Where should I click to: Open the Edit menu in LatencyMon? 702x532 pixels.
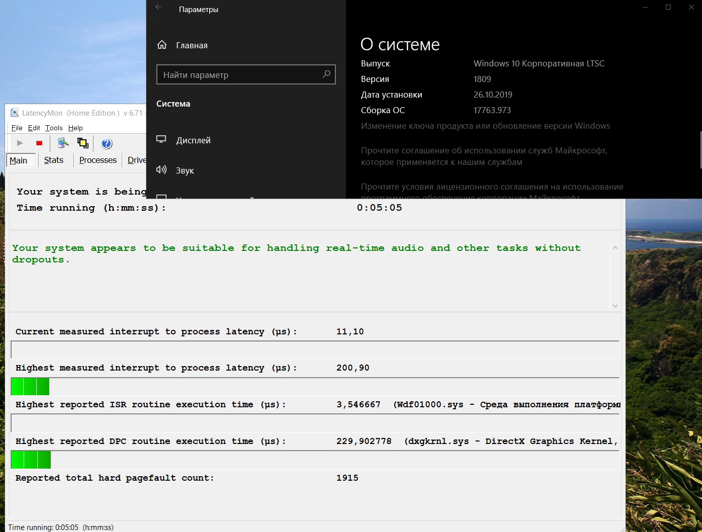point(34,128)
